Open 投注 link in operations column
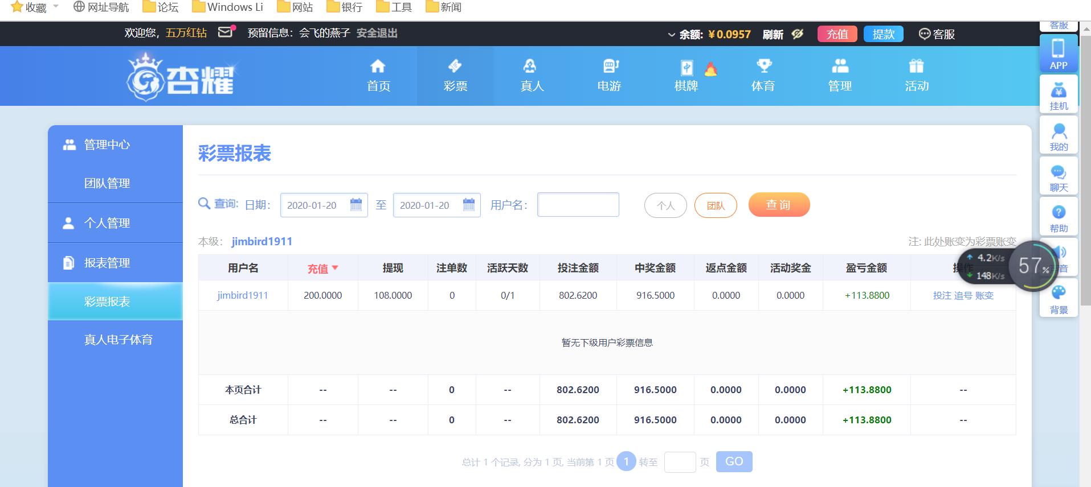The image size is (1091, 487). (942, 295)
